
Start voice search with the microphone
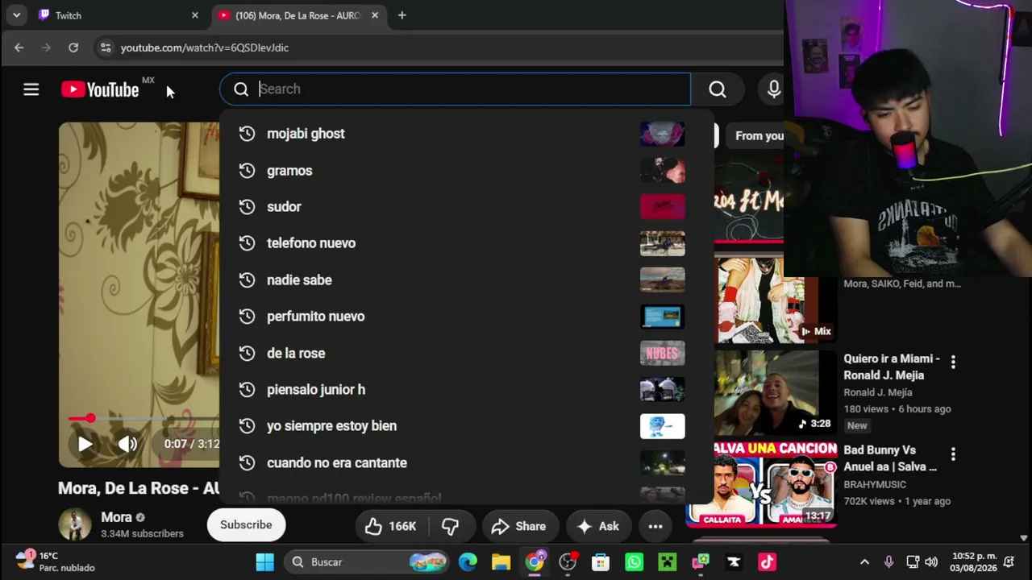pyautogui.click(x=773, y=89)
